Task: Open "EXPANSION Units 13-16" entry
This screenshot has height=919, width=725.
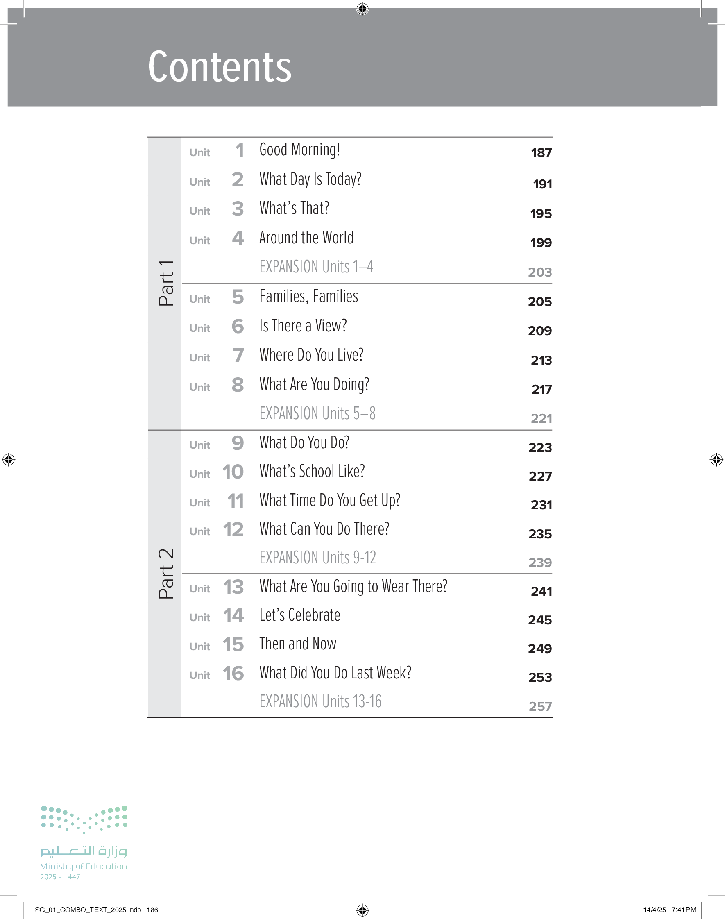Action: [x=320, y=701]
